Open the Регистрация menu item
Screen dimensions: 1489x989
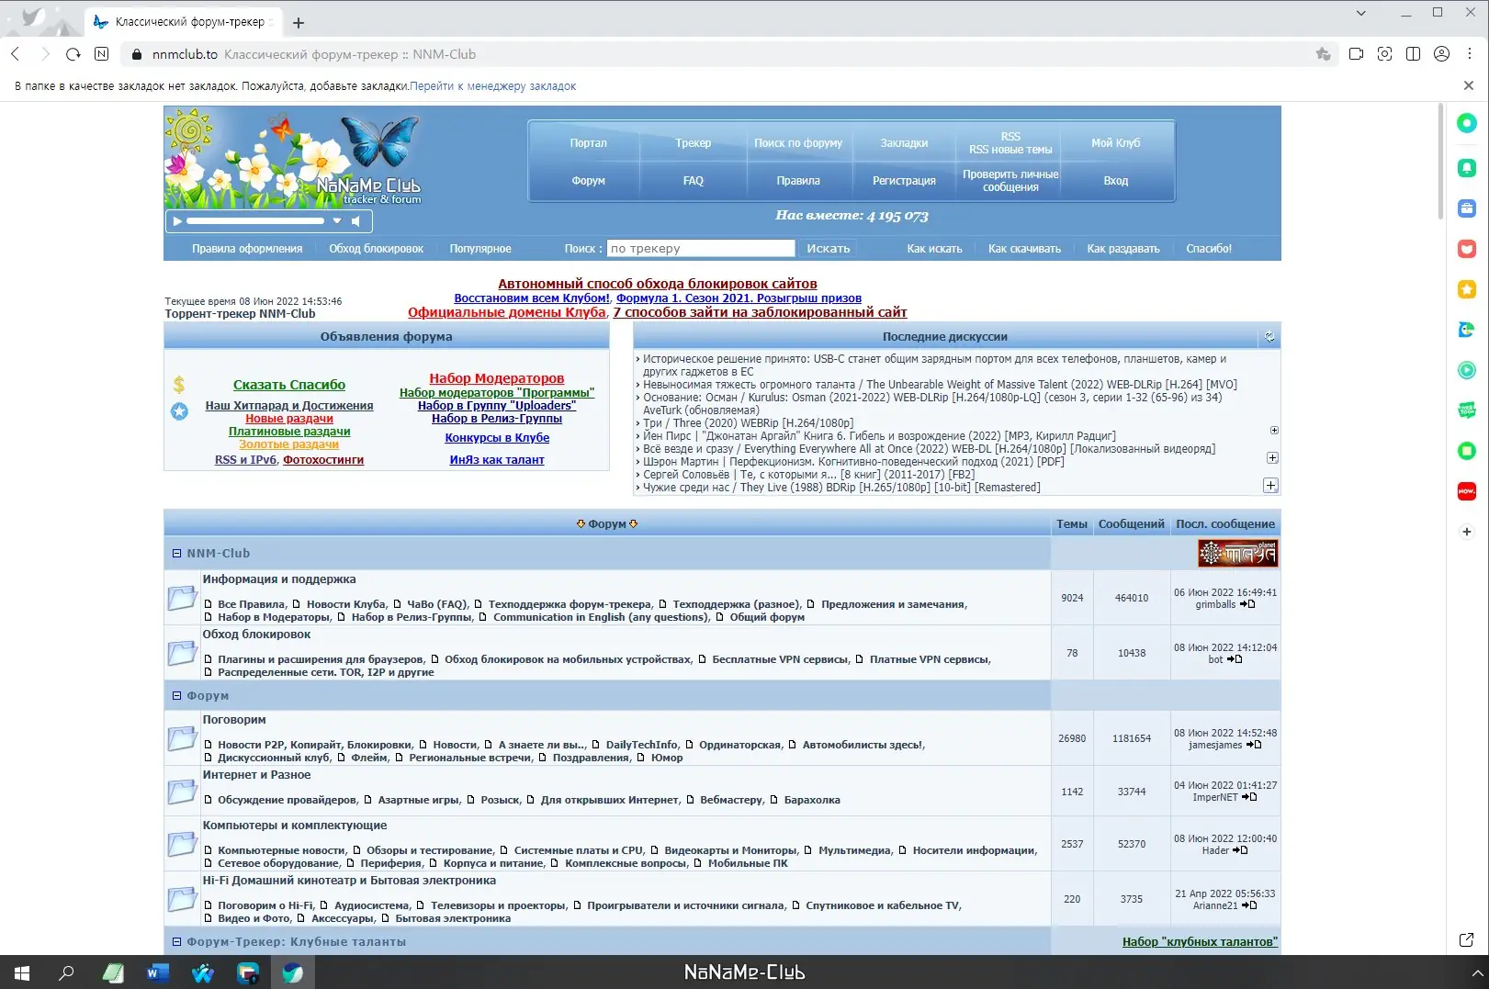point(904,181)
